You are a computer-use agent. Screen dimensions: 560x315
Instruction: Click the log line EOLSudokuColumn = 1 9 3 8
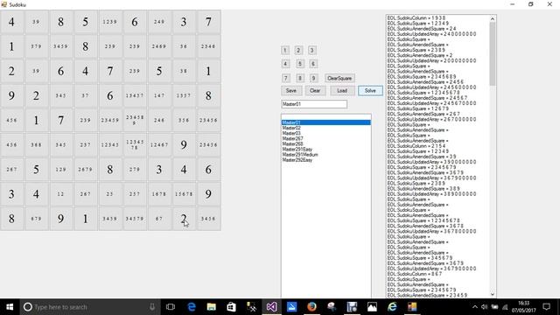[x=416, y=17]
